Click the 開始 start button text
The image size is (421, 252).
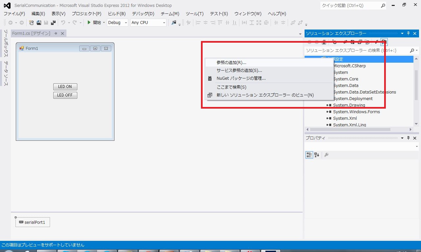97,23
